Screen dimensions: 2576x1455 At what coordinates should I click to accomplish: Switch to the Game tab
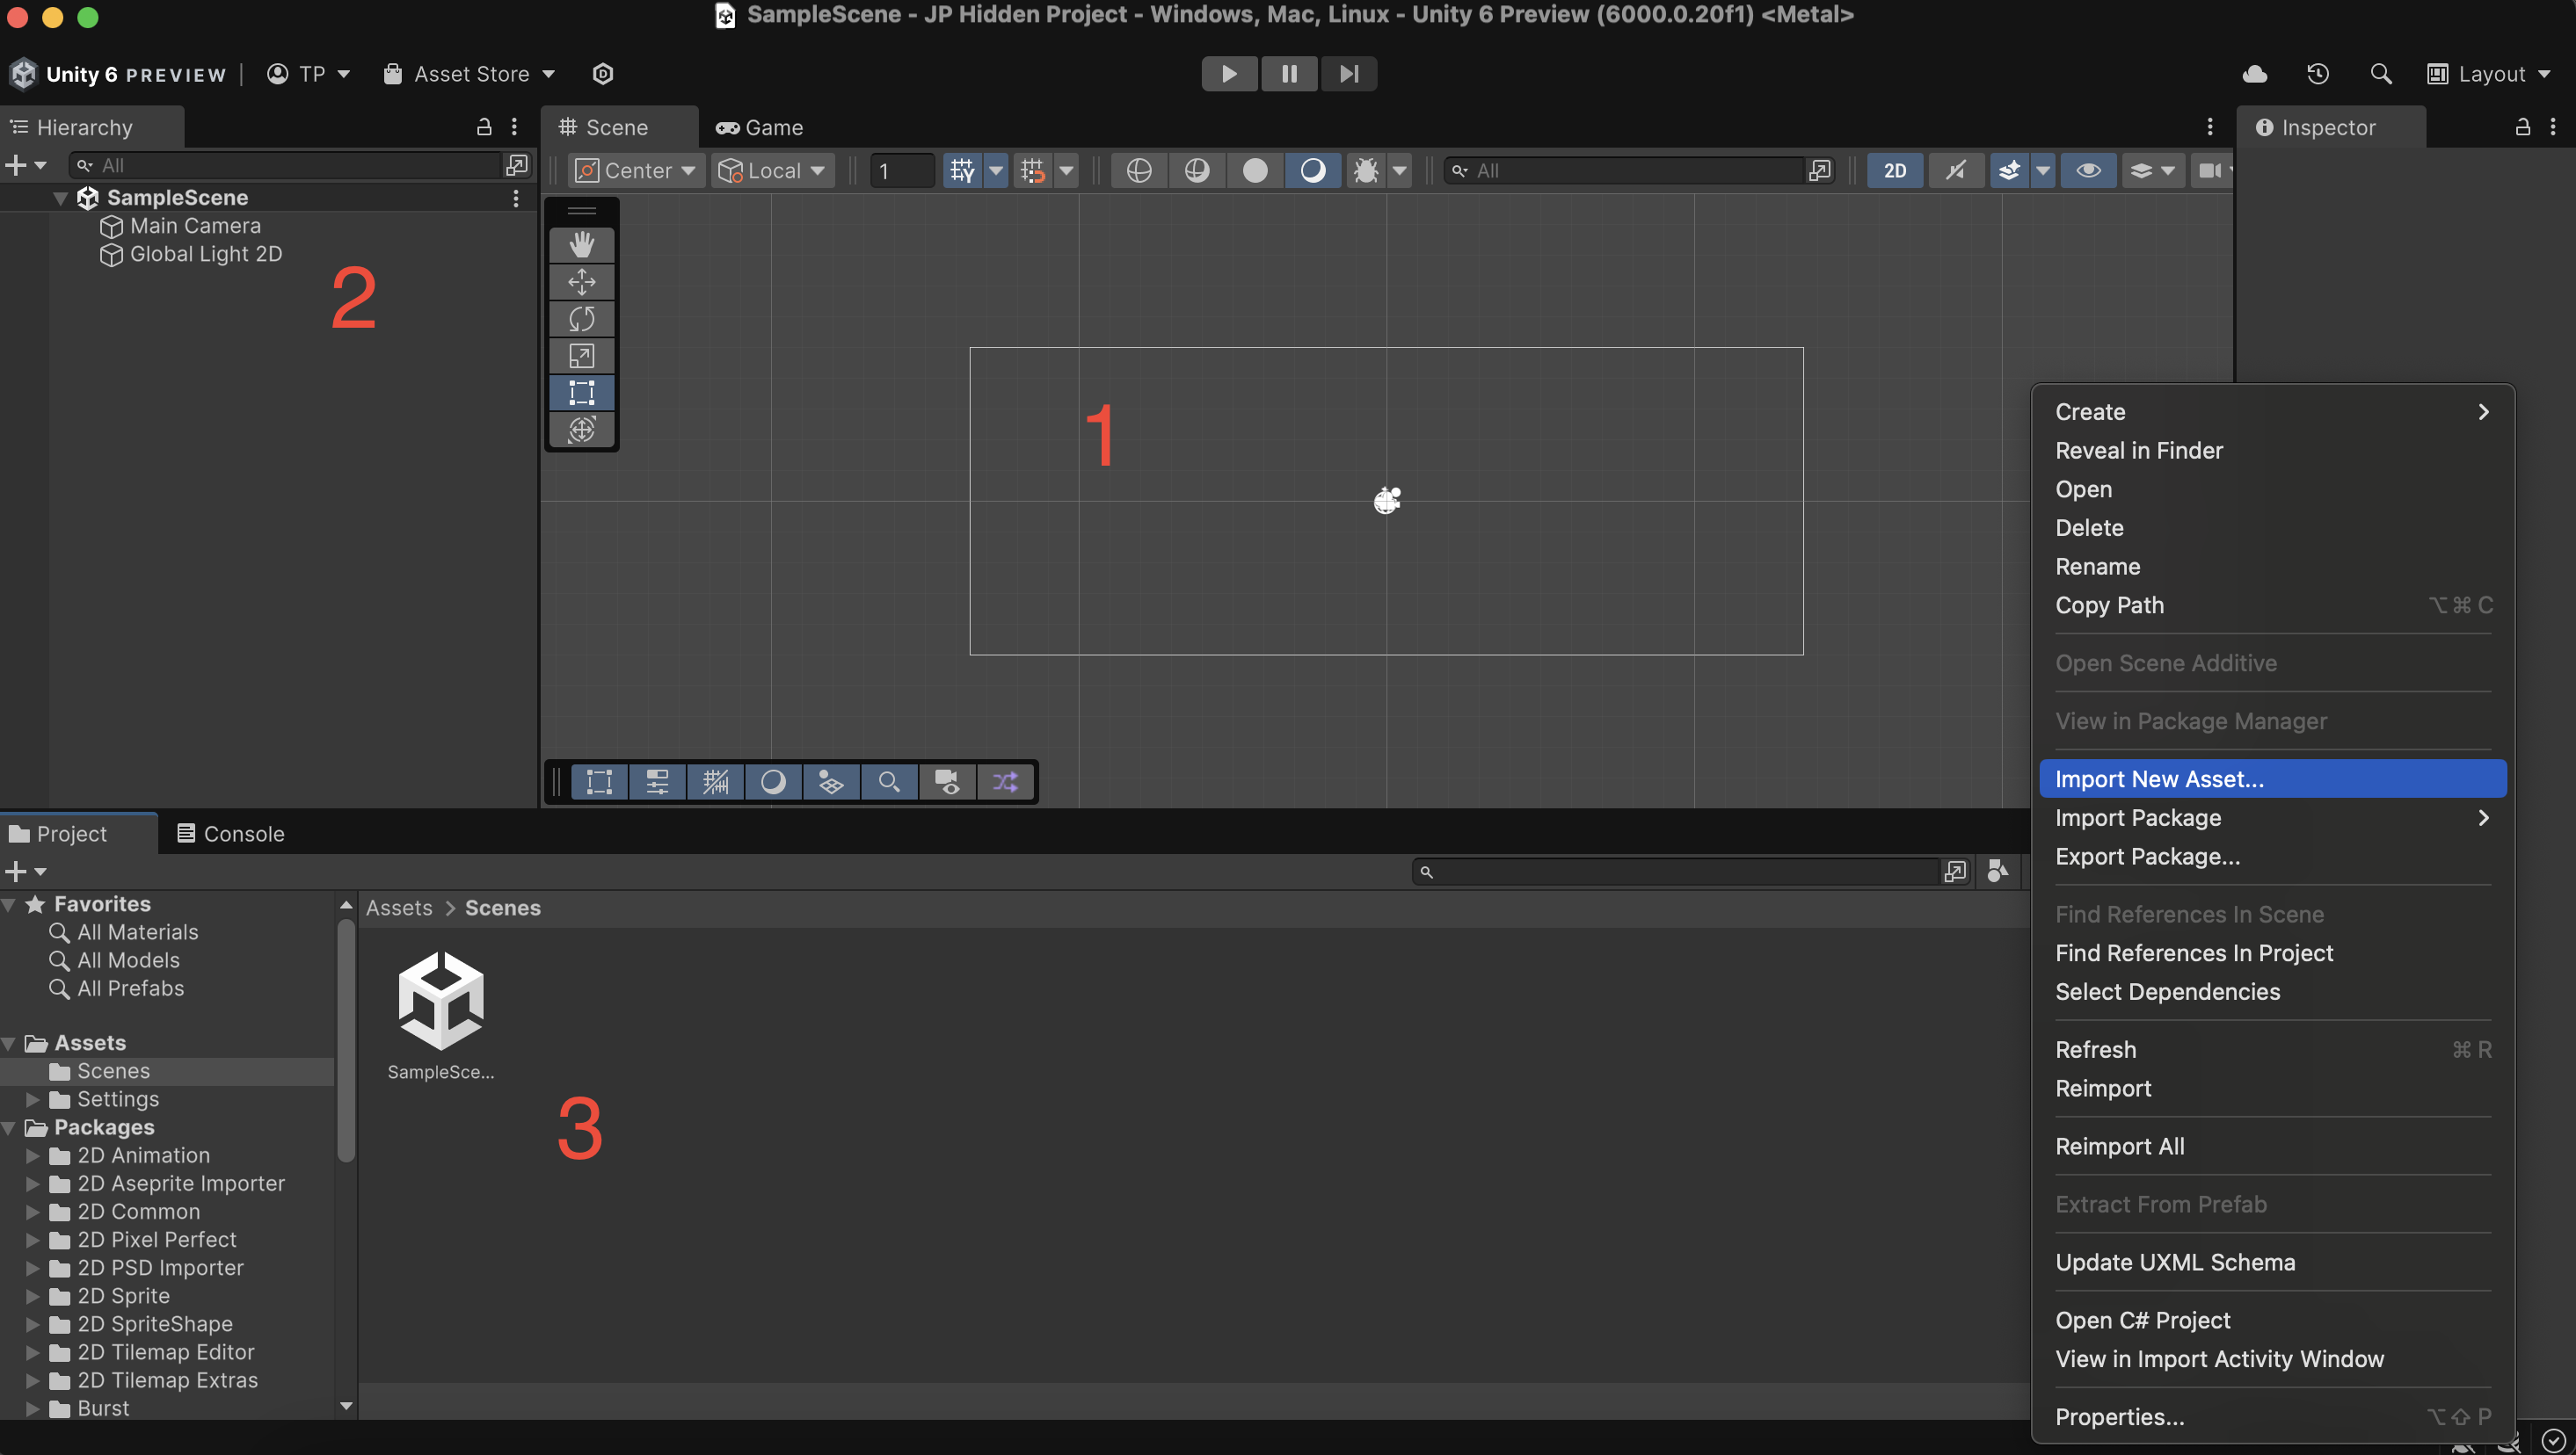click(760, 127)
